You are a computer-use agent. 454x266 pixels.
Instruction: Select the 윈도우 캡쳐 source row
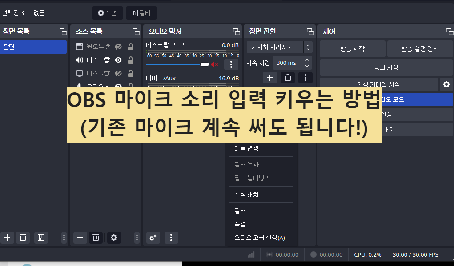click(106, 47)
